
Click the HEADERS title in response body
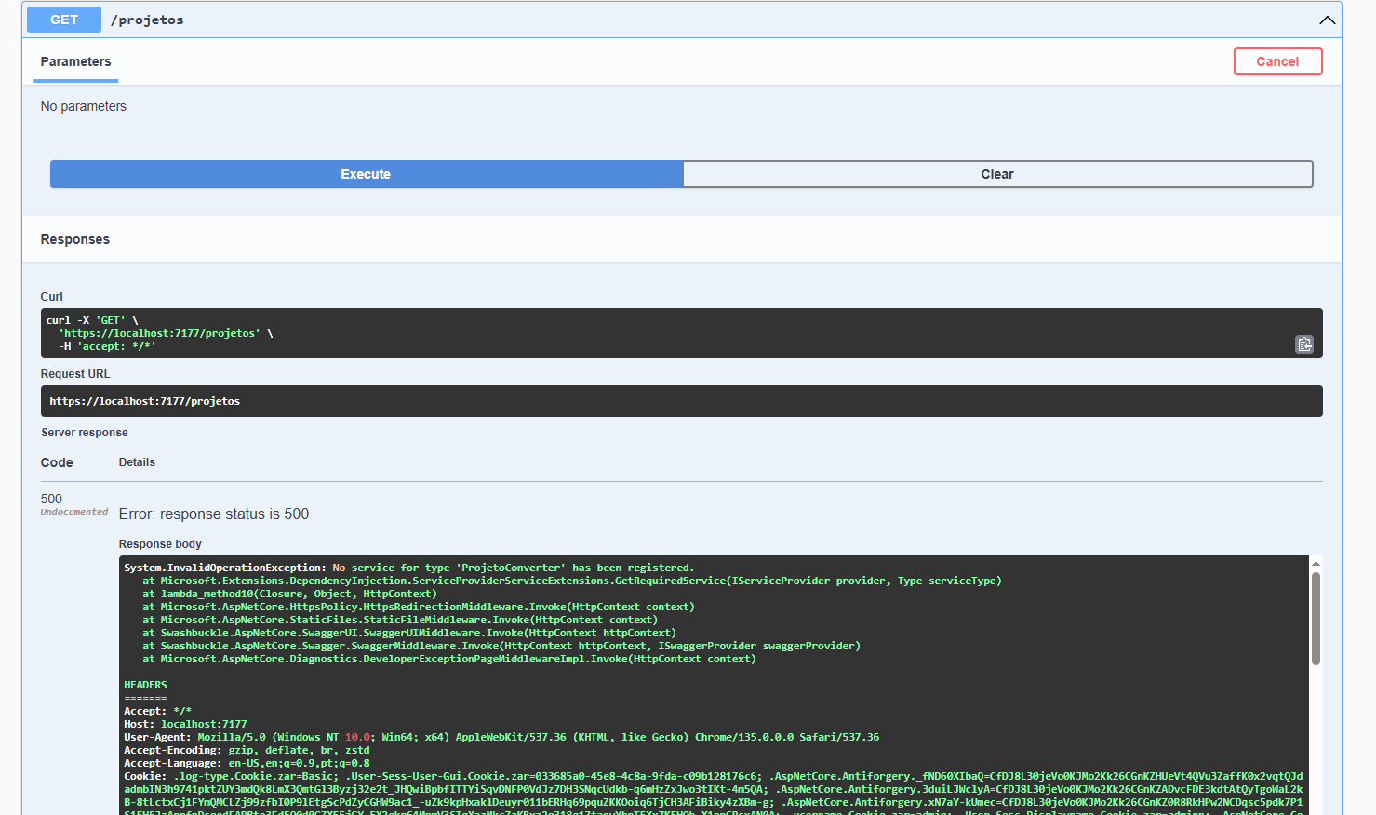point(145,685)
